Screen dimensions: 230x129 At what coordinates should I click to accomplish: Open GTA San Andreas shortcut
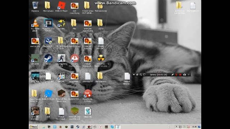coord(35,111)
